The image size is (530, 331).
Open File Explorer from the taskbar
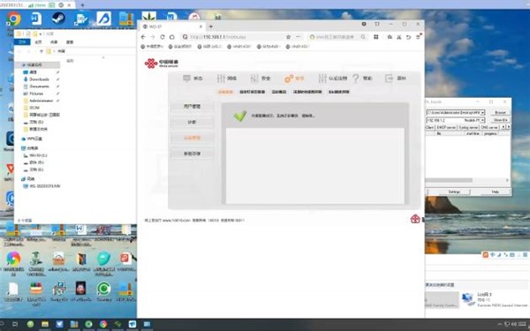pos(45,324)
